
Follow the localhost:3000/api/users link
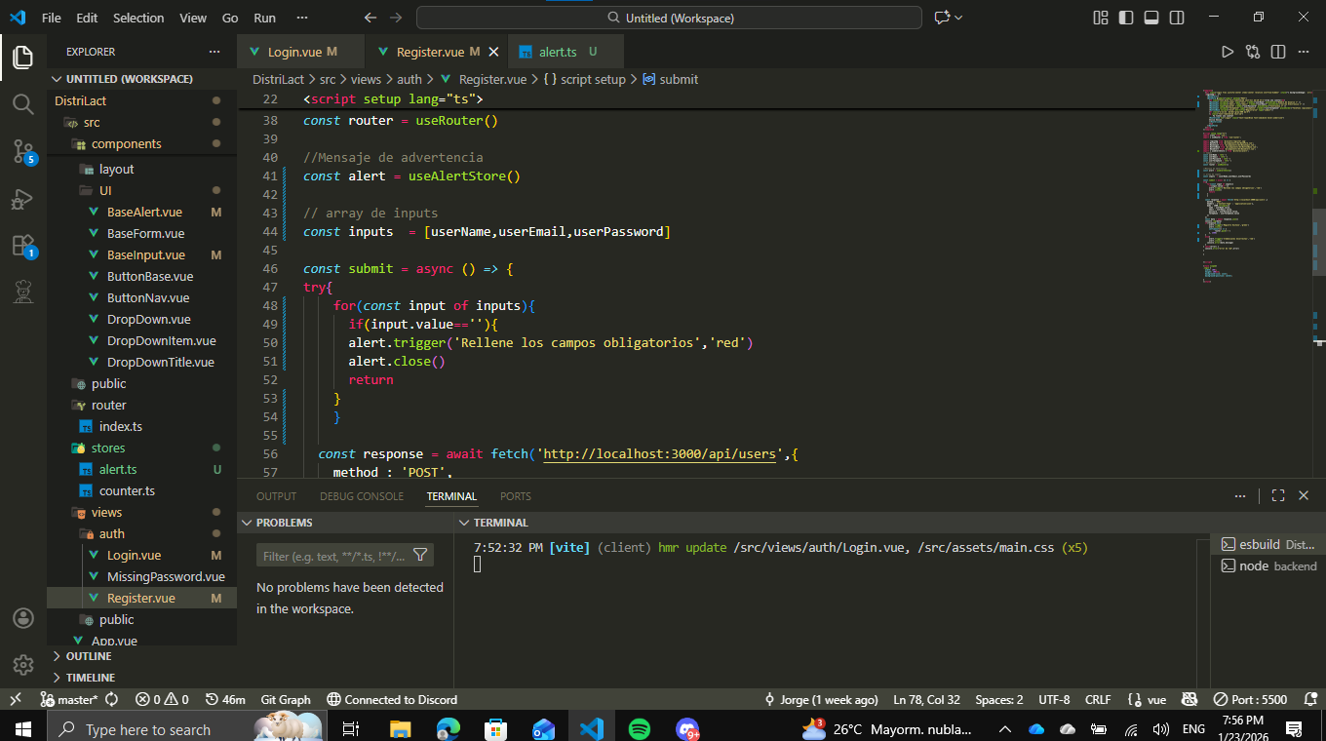pos(658,453)
